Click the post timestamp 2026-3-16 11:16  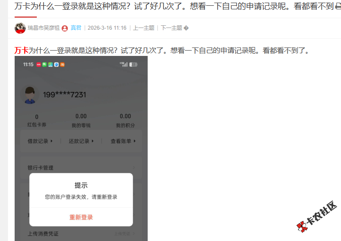[107, 28]
